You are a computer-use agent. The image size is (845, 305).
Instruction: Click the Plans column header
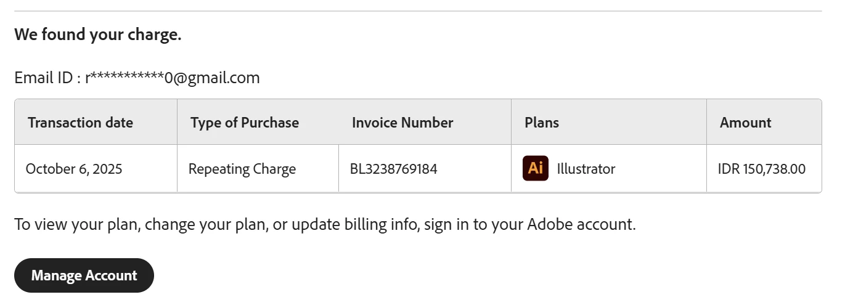click(x=542, y=123)
